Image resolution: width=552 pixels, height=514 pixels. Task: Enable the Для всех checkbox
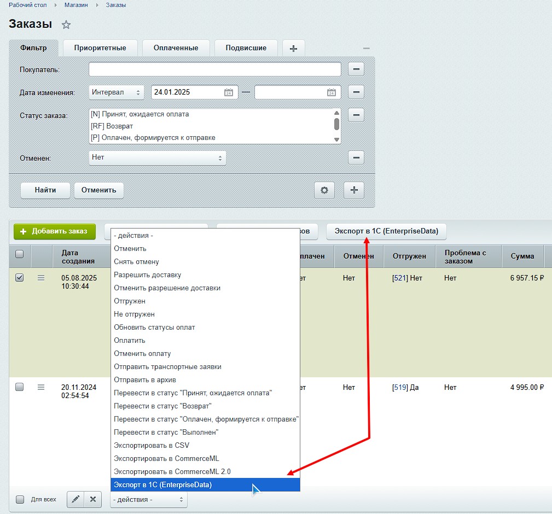click(x=20, y=499)
